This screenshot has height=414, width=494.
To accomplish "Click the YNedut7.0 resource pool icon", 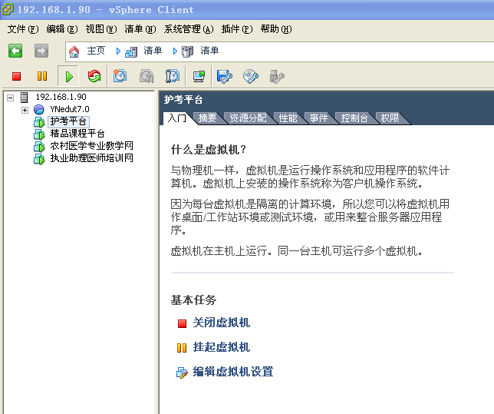I will 39,110.
